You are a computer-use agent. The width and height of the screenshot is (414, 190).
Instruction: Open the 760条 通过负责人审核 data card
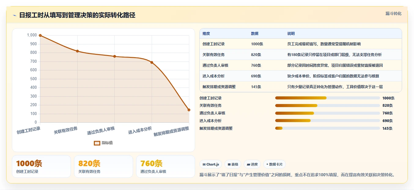tap(165, 166)
